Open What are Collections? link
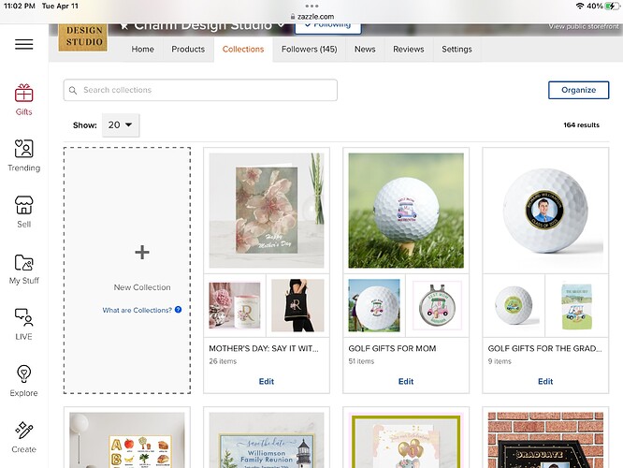The image size is (623, 468). [138, 310]
